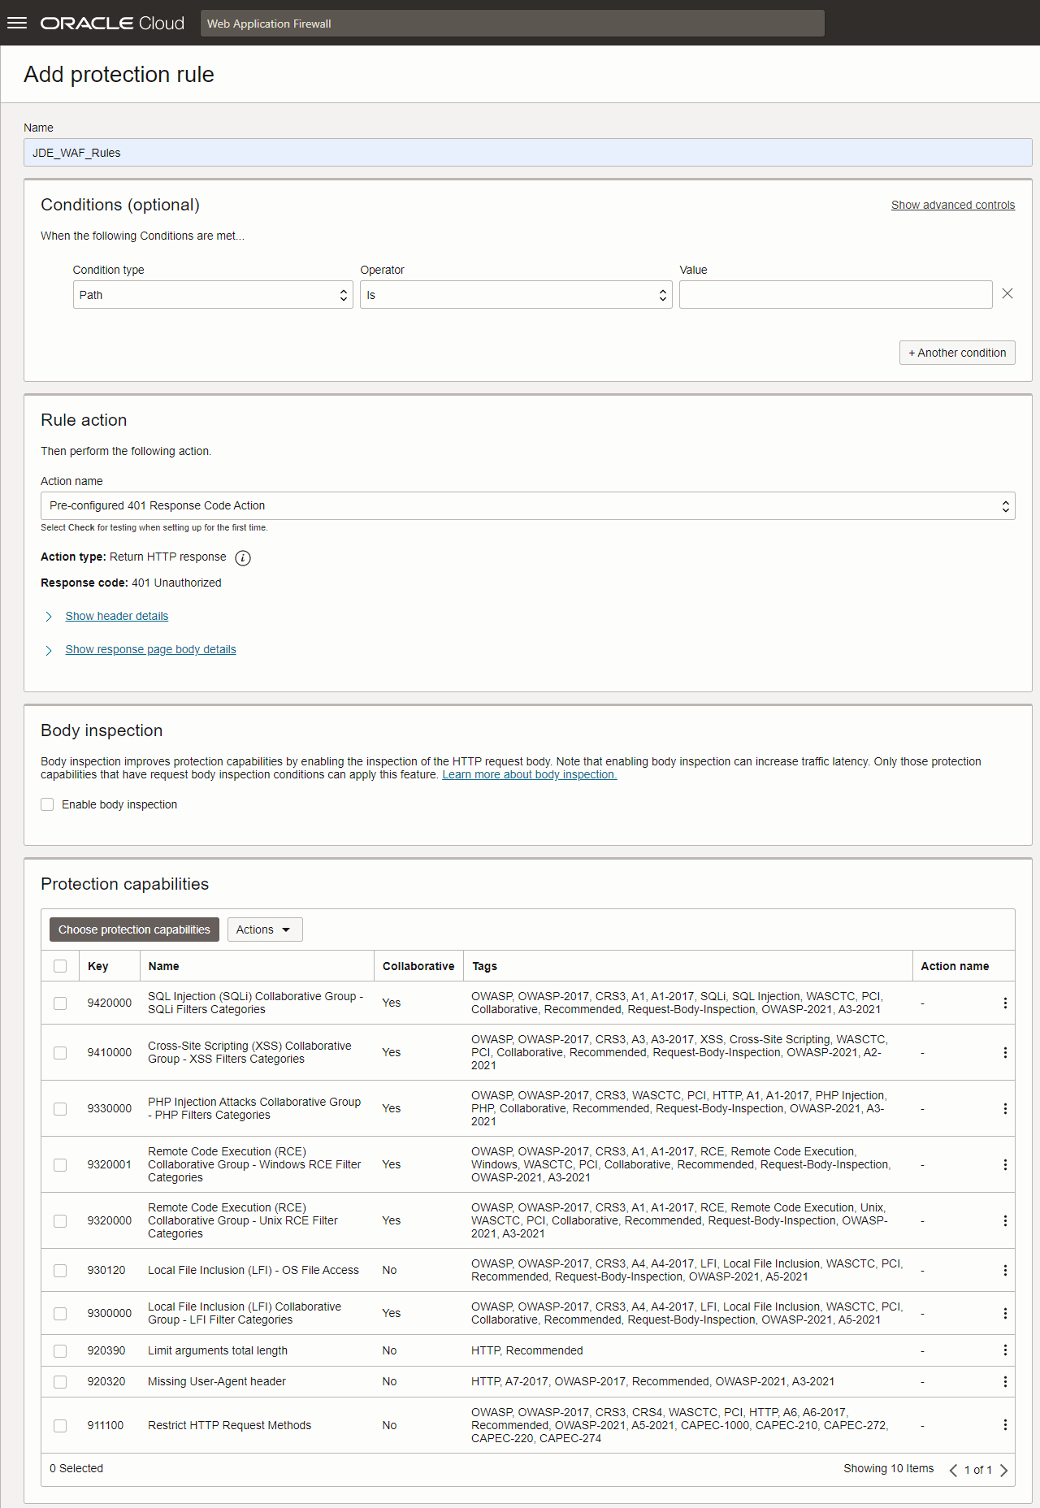Select Cross-Site Scripting row checkbox

coord(60,1053)
